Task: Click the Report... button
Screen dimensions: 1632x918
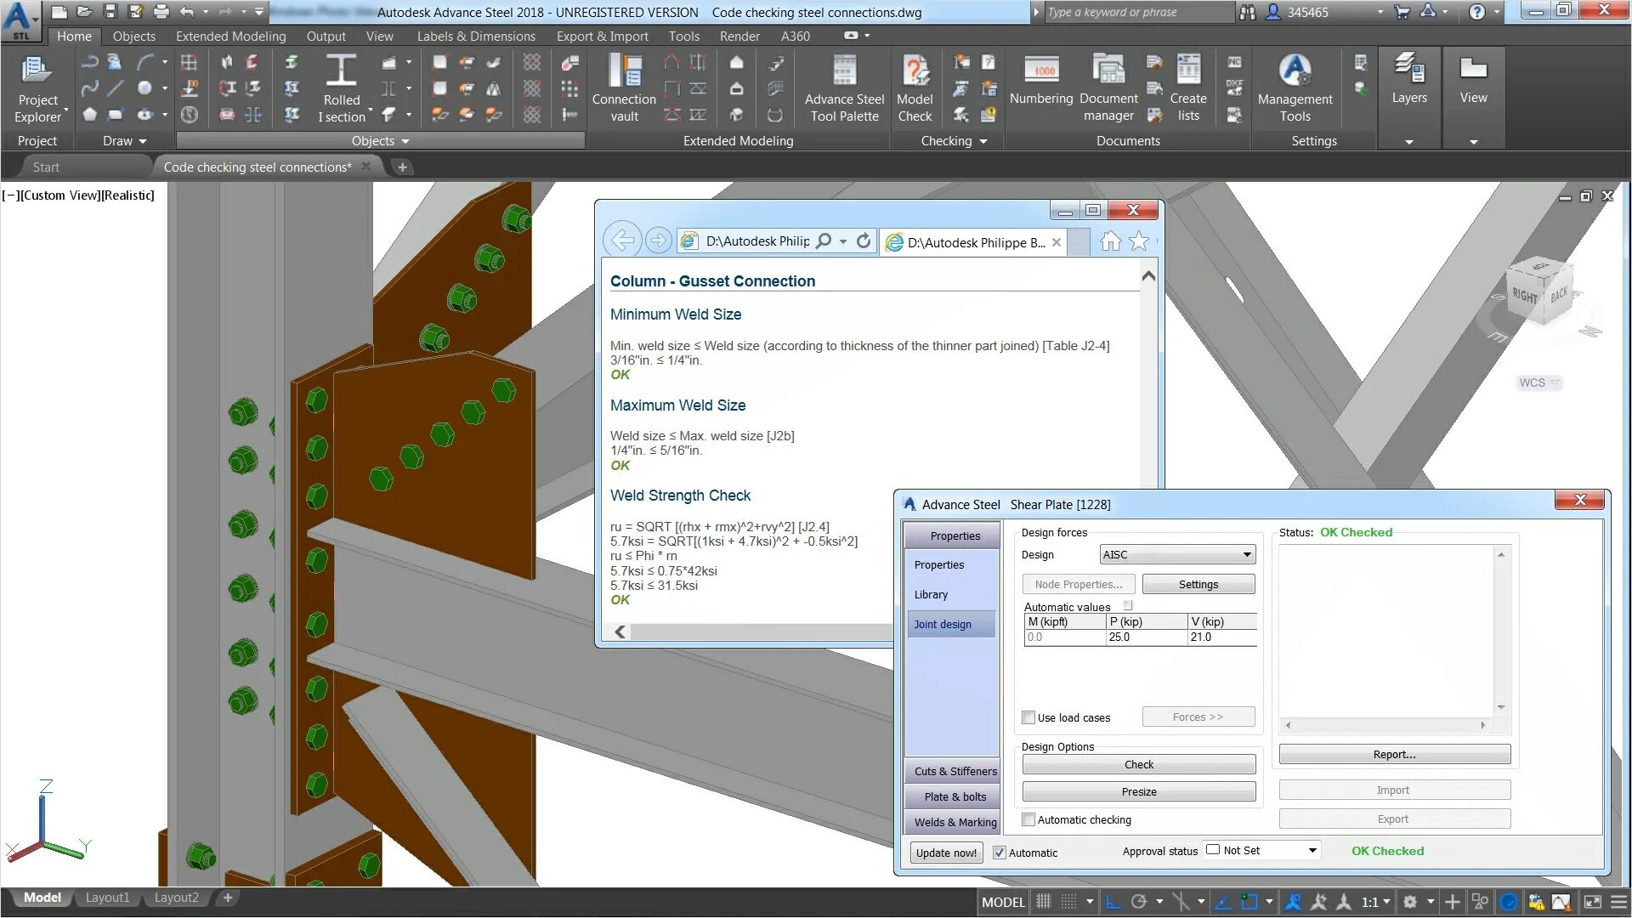Action: click(1394, 754)
